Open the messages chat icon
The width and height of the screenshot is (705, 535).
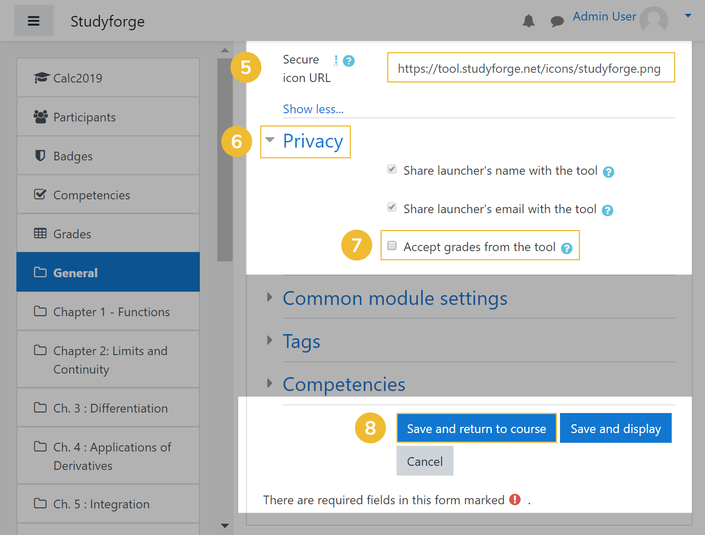click(557, 21)
